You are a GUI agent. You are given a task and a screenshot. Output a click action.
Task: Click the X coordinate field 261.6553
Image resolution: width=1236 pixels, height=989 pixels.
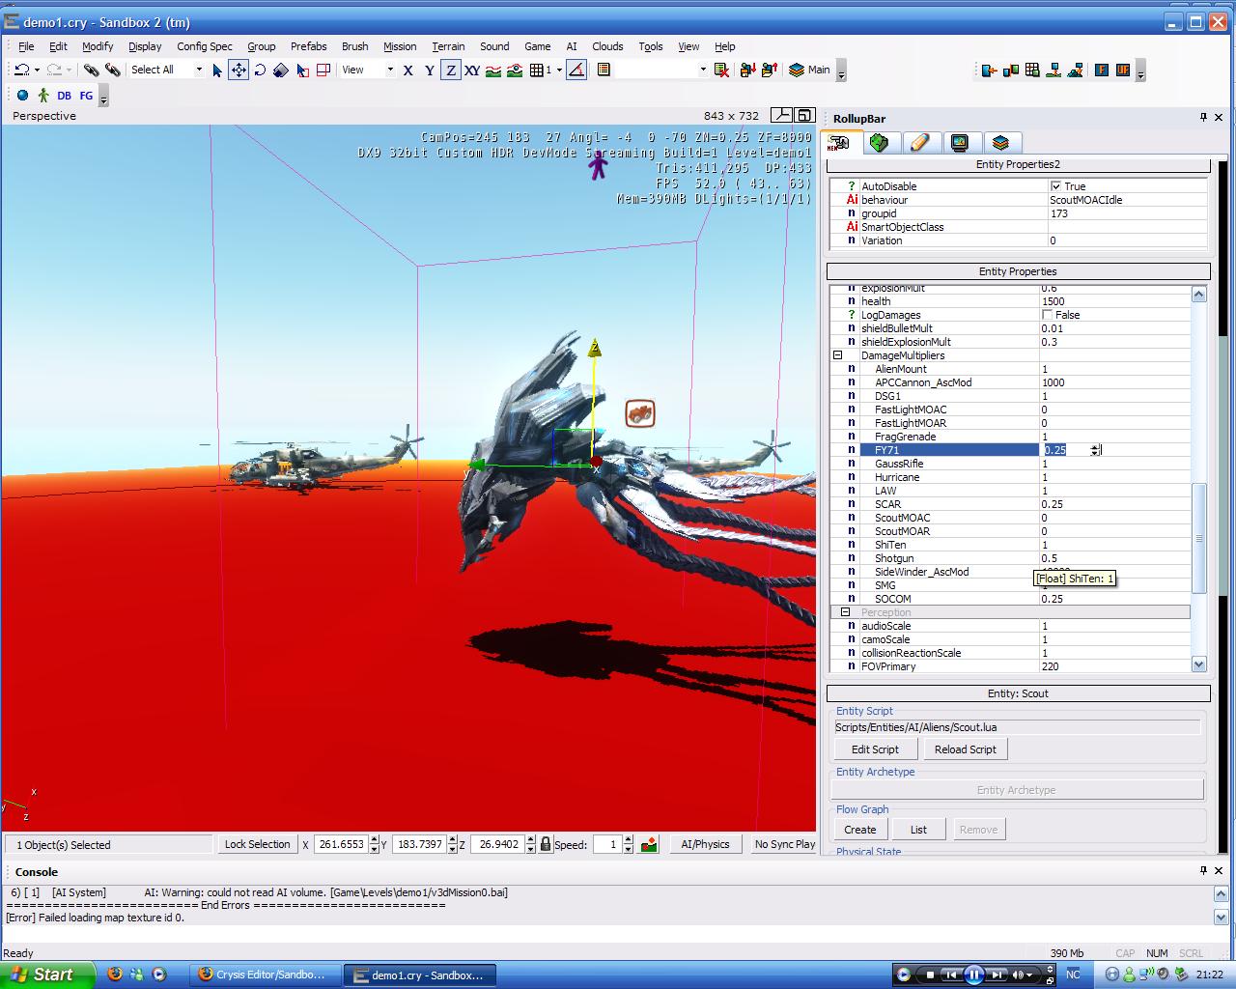(x=341, y=844)
